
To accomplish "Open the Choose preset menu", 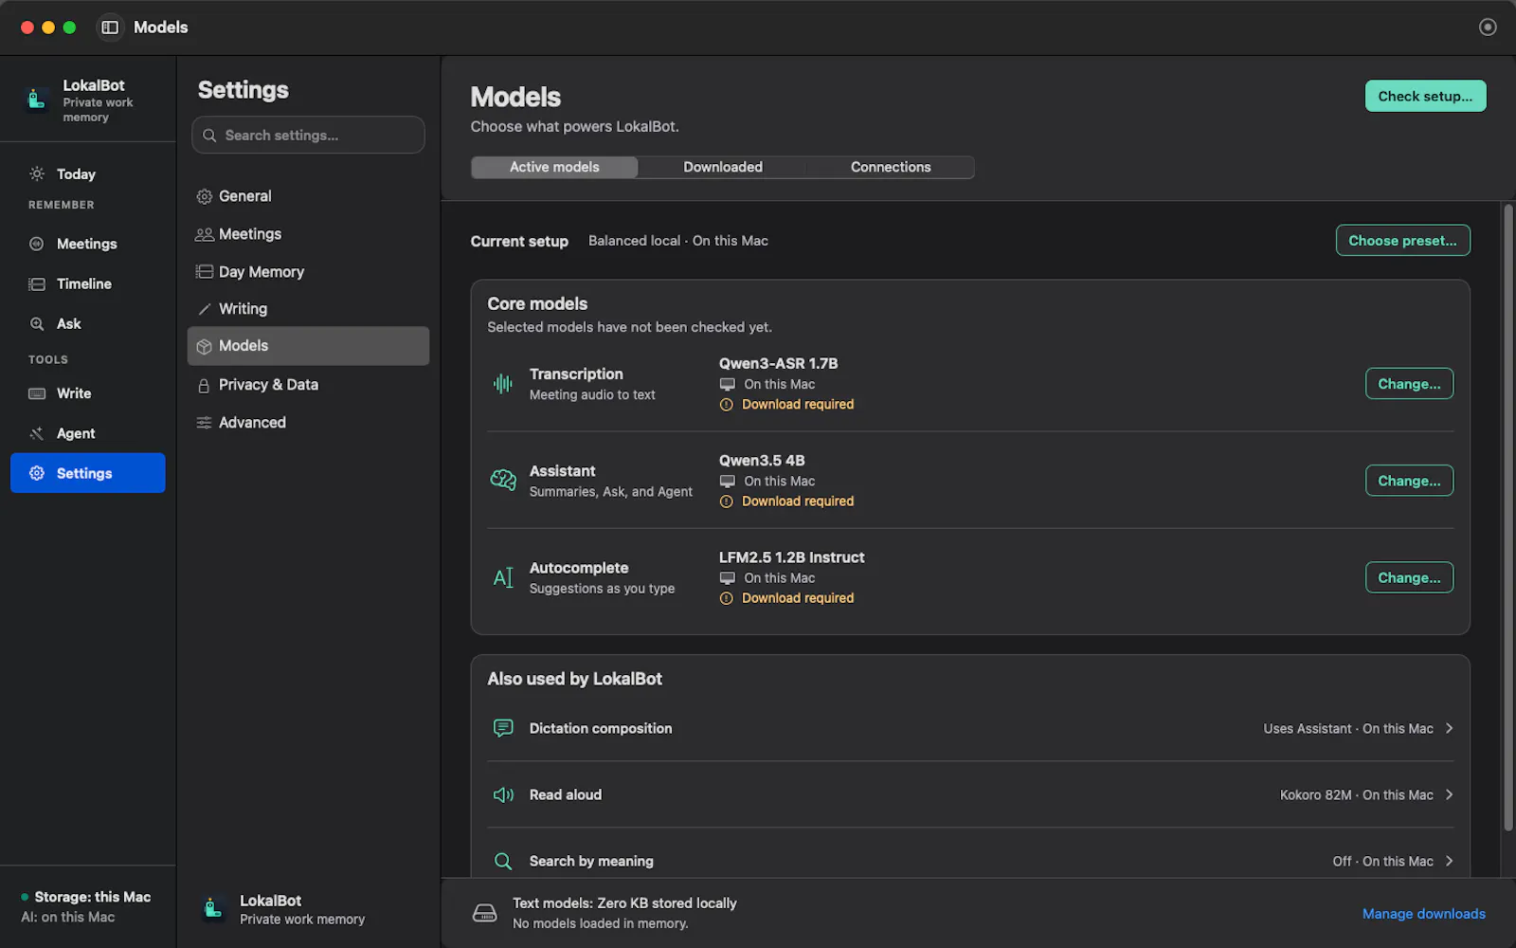I will 1402,241.
